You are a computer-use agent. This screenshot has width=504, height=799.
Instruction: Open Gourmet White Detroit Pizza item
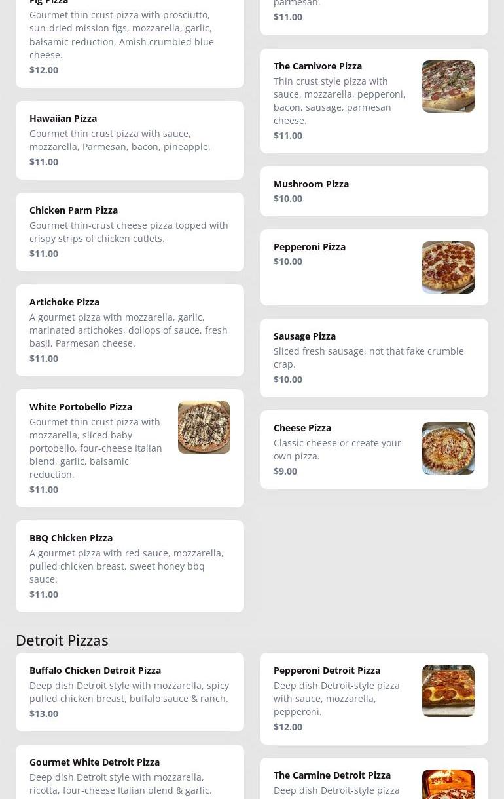click(x=94, y=762)
